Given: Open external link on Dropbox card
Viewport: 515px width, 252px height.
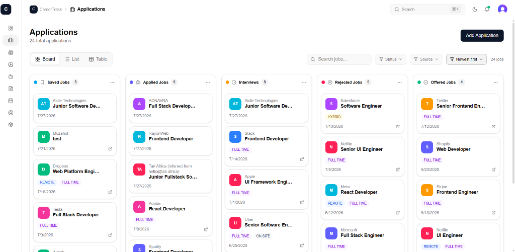Looking at the screenshot, I should pos(110,192).
